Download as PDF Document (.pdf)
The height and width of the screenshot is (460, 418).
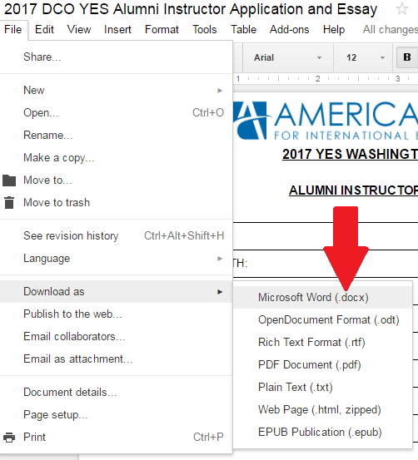(322, 365)
